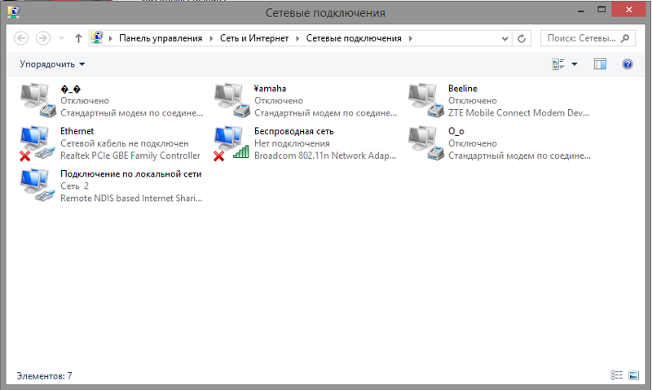Click the Беспроводная сеть name label
The height and width of the screenshot is (390, 652).
pyautogui.click(x=294, y=131)
